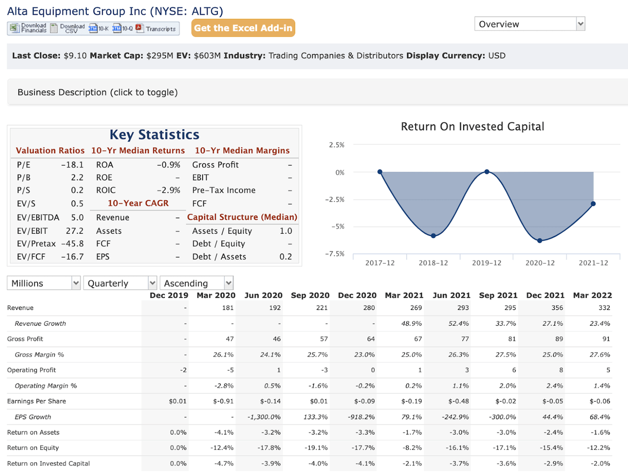Toggle the Business Description section
The height and width of the screenshot is (473, 628).
tap(318, 92)
